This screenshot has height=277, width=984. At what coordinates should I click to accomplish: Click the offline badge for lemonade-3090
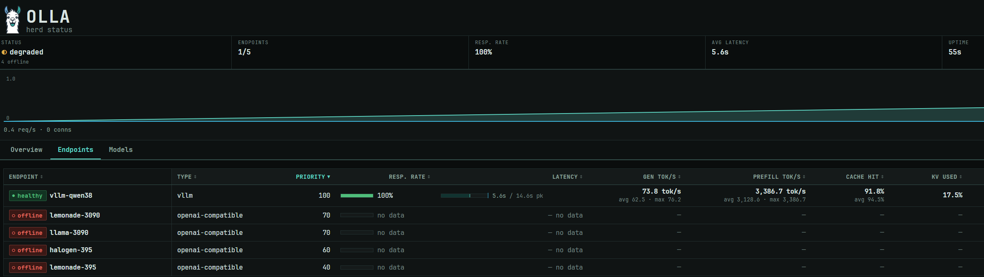pyautogui.click(x=28, y=215)
